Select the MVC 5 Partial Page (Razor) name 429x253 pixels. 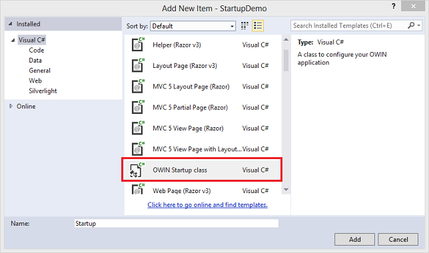[190, 107]
